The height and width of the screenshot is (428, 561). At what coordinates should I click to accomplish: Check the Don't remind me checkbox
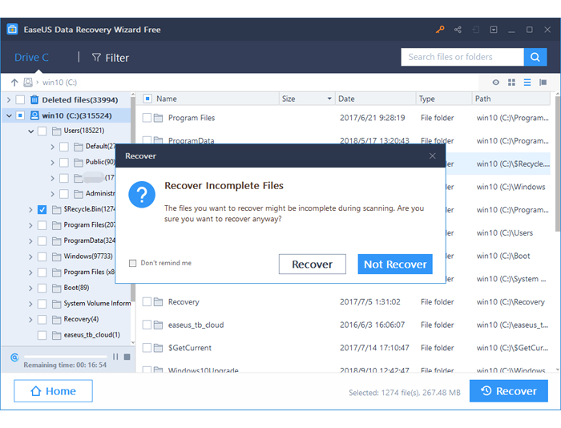pos(132,263)
